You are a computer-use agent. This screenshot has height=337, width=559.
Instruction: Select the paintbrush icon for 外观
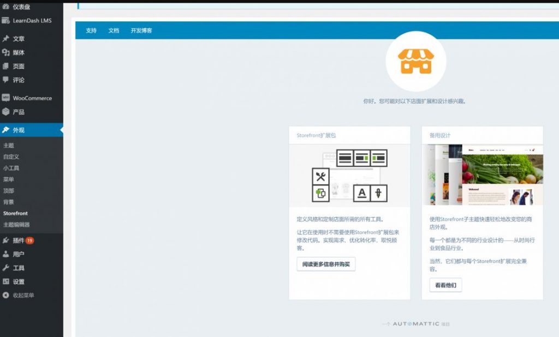(x=5, y=130)
